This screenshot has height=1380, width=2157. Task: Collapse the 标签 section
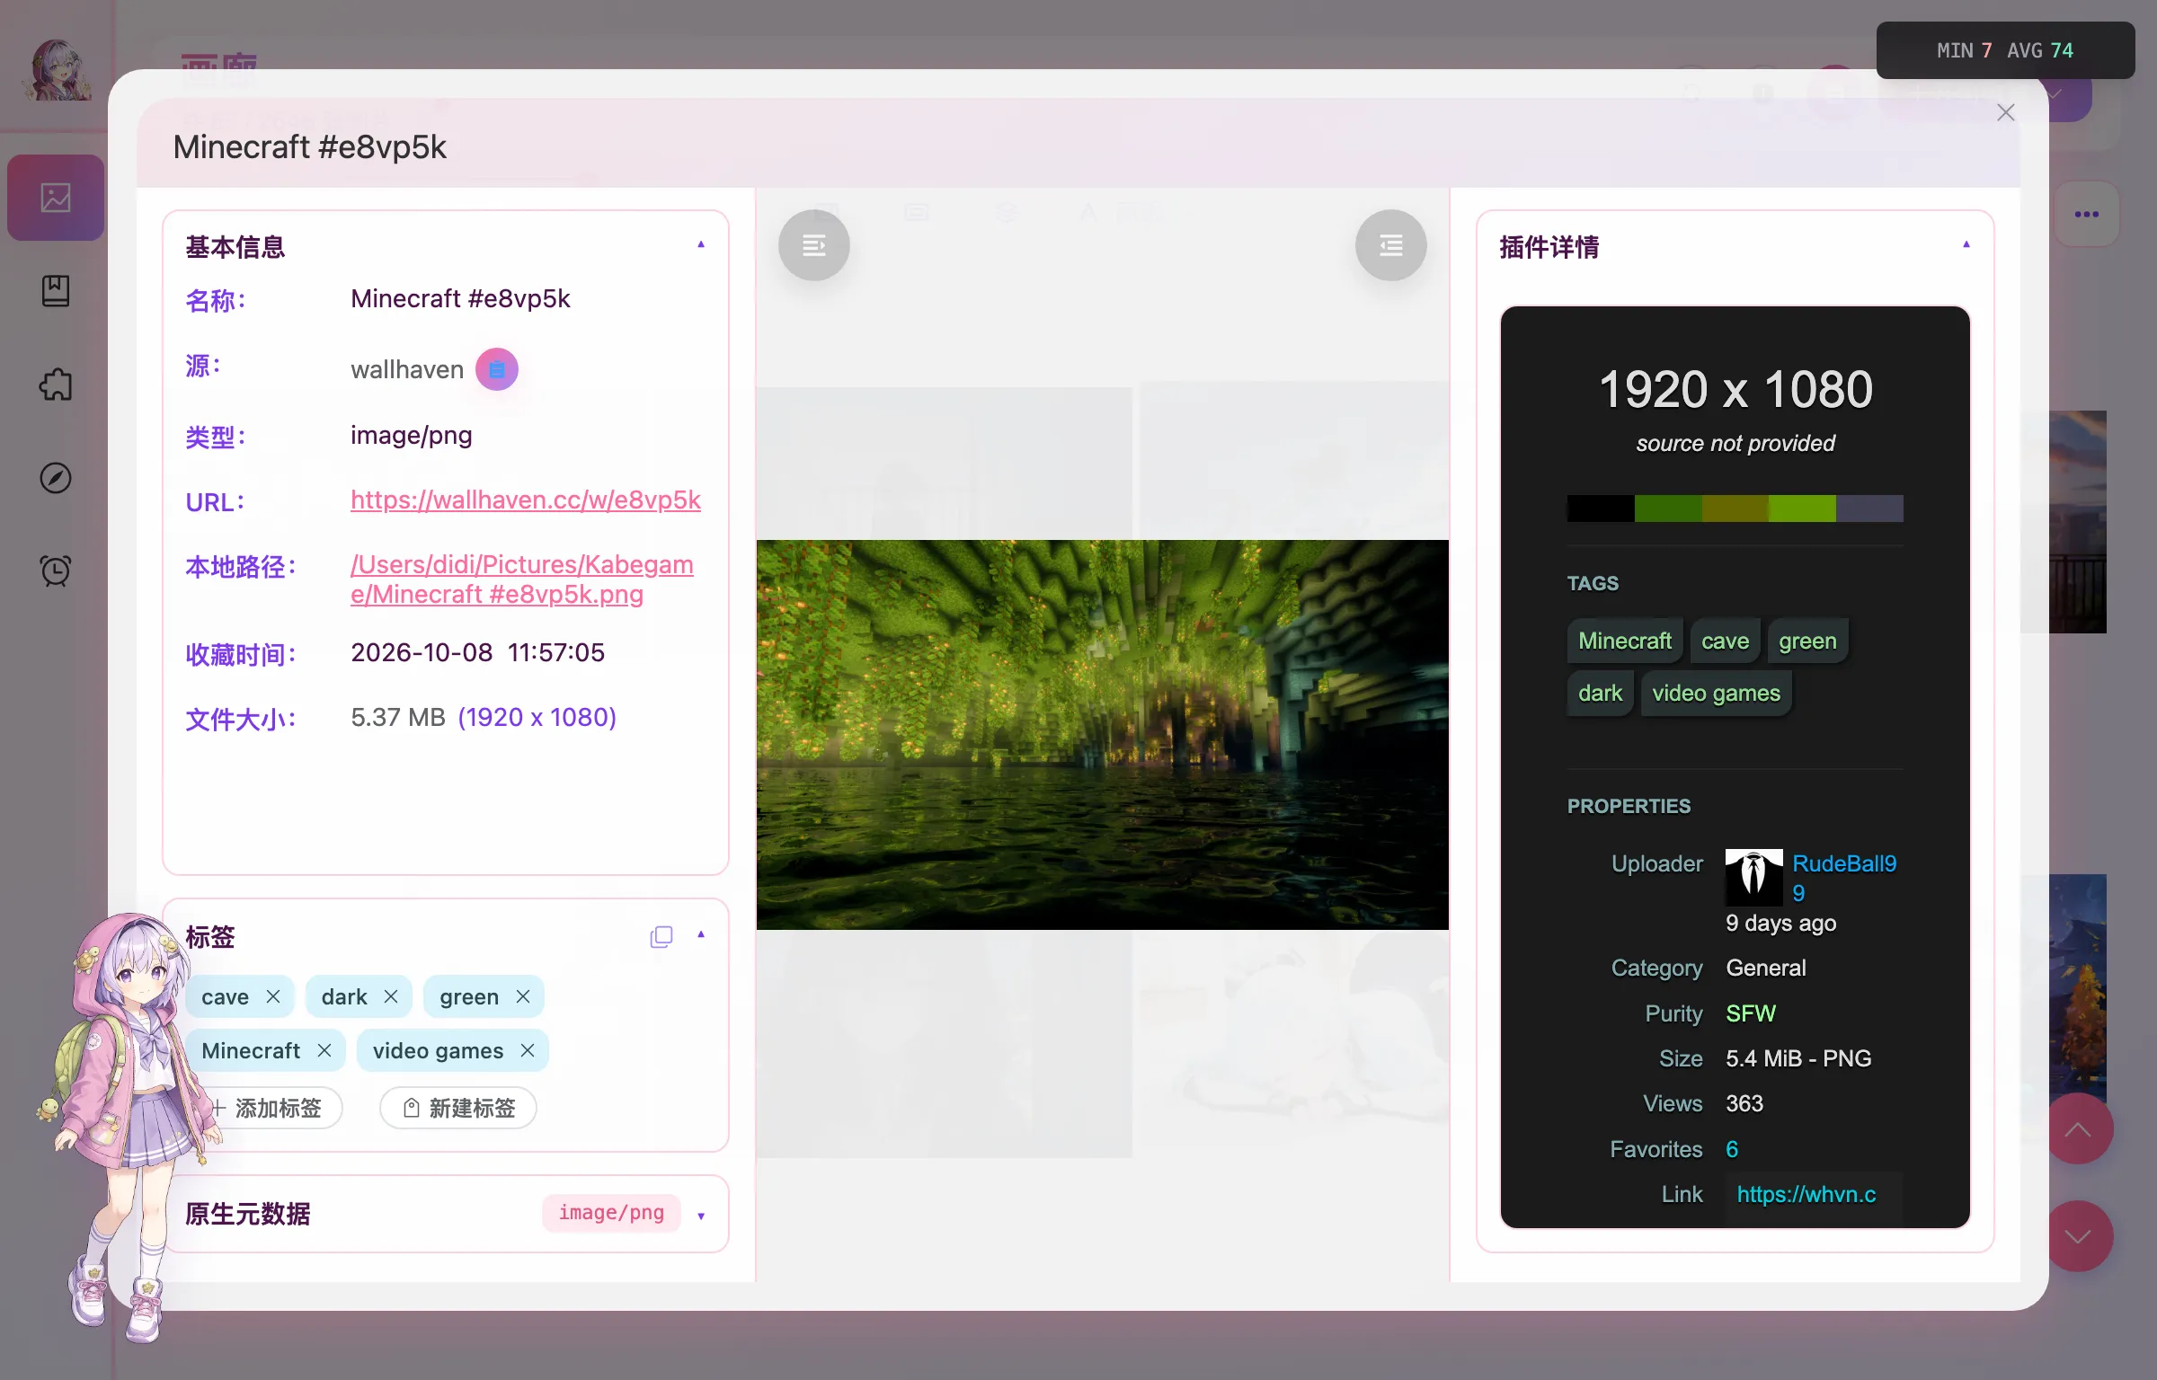[x=701, y=935]
